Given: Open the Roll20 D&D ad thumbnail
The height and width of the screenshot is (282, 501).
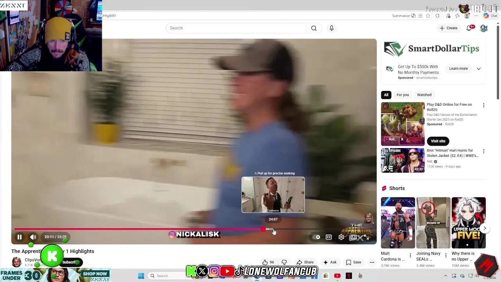Looking at the screenshot, I should (x=403, y=124).
